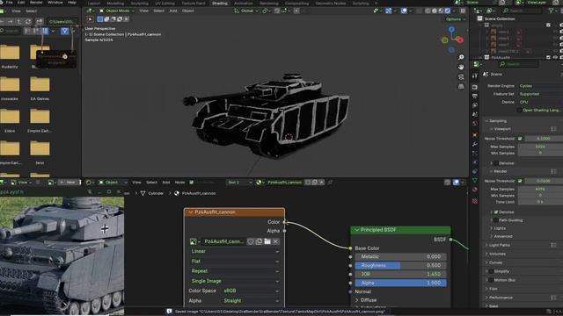Open the Modifiers wrench tab icon
The height and width of the screenshot is (316, 563).
475,144
